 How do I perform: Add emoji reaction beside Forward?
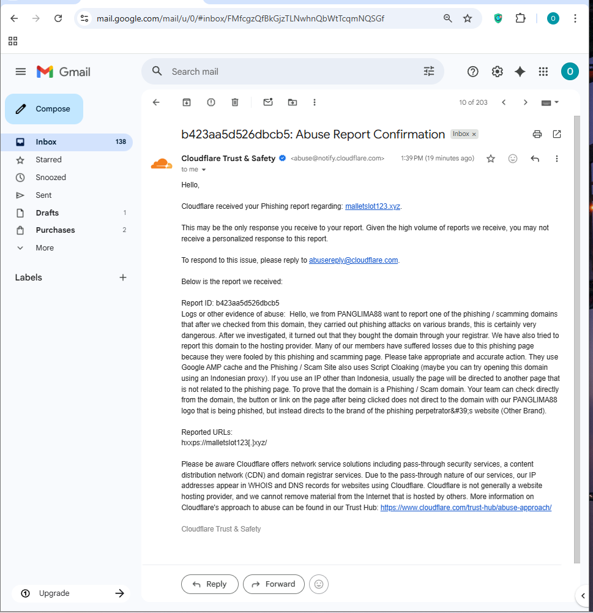click(x=319, y=584)
